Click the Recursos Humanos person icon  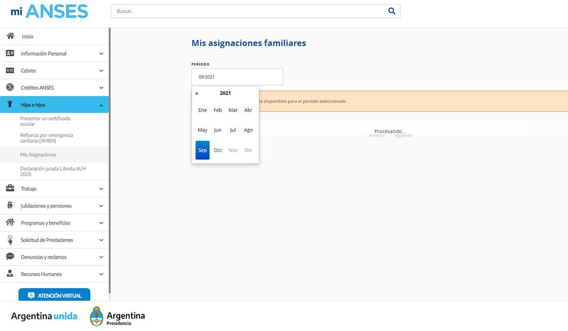click(x=10, y=274)
